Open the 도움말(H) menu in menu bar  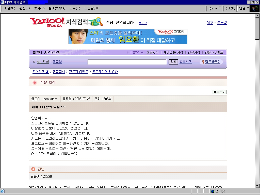[x=91, y=8]
